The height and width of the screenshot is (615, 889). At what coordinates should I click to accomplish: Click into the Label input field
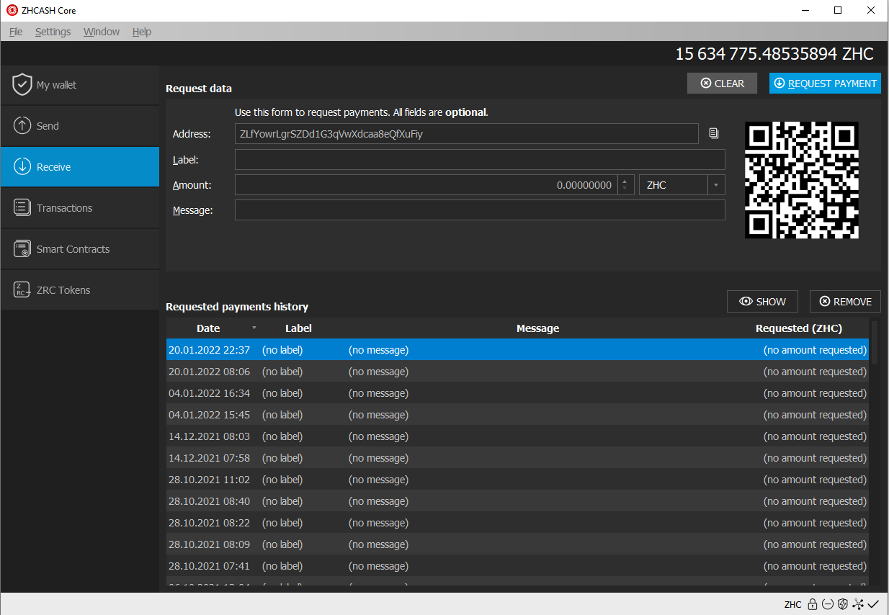pyautogui.click(x=480, y=160)
